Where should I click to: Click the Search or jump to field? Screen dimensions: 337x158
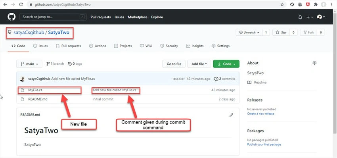tap(53, 17)
